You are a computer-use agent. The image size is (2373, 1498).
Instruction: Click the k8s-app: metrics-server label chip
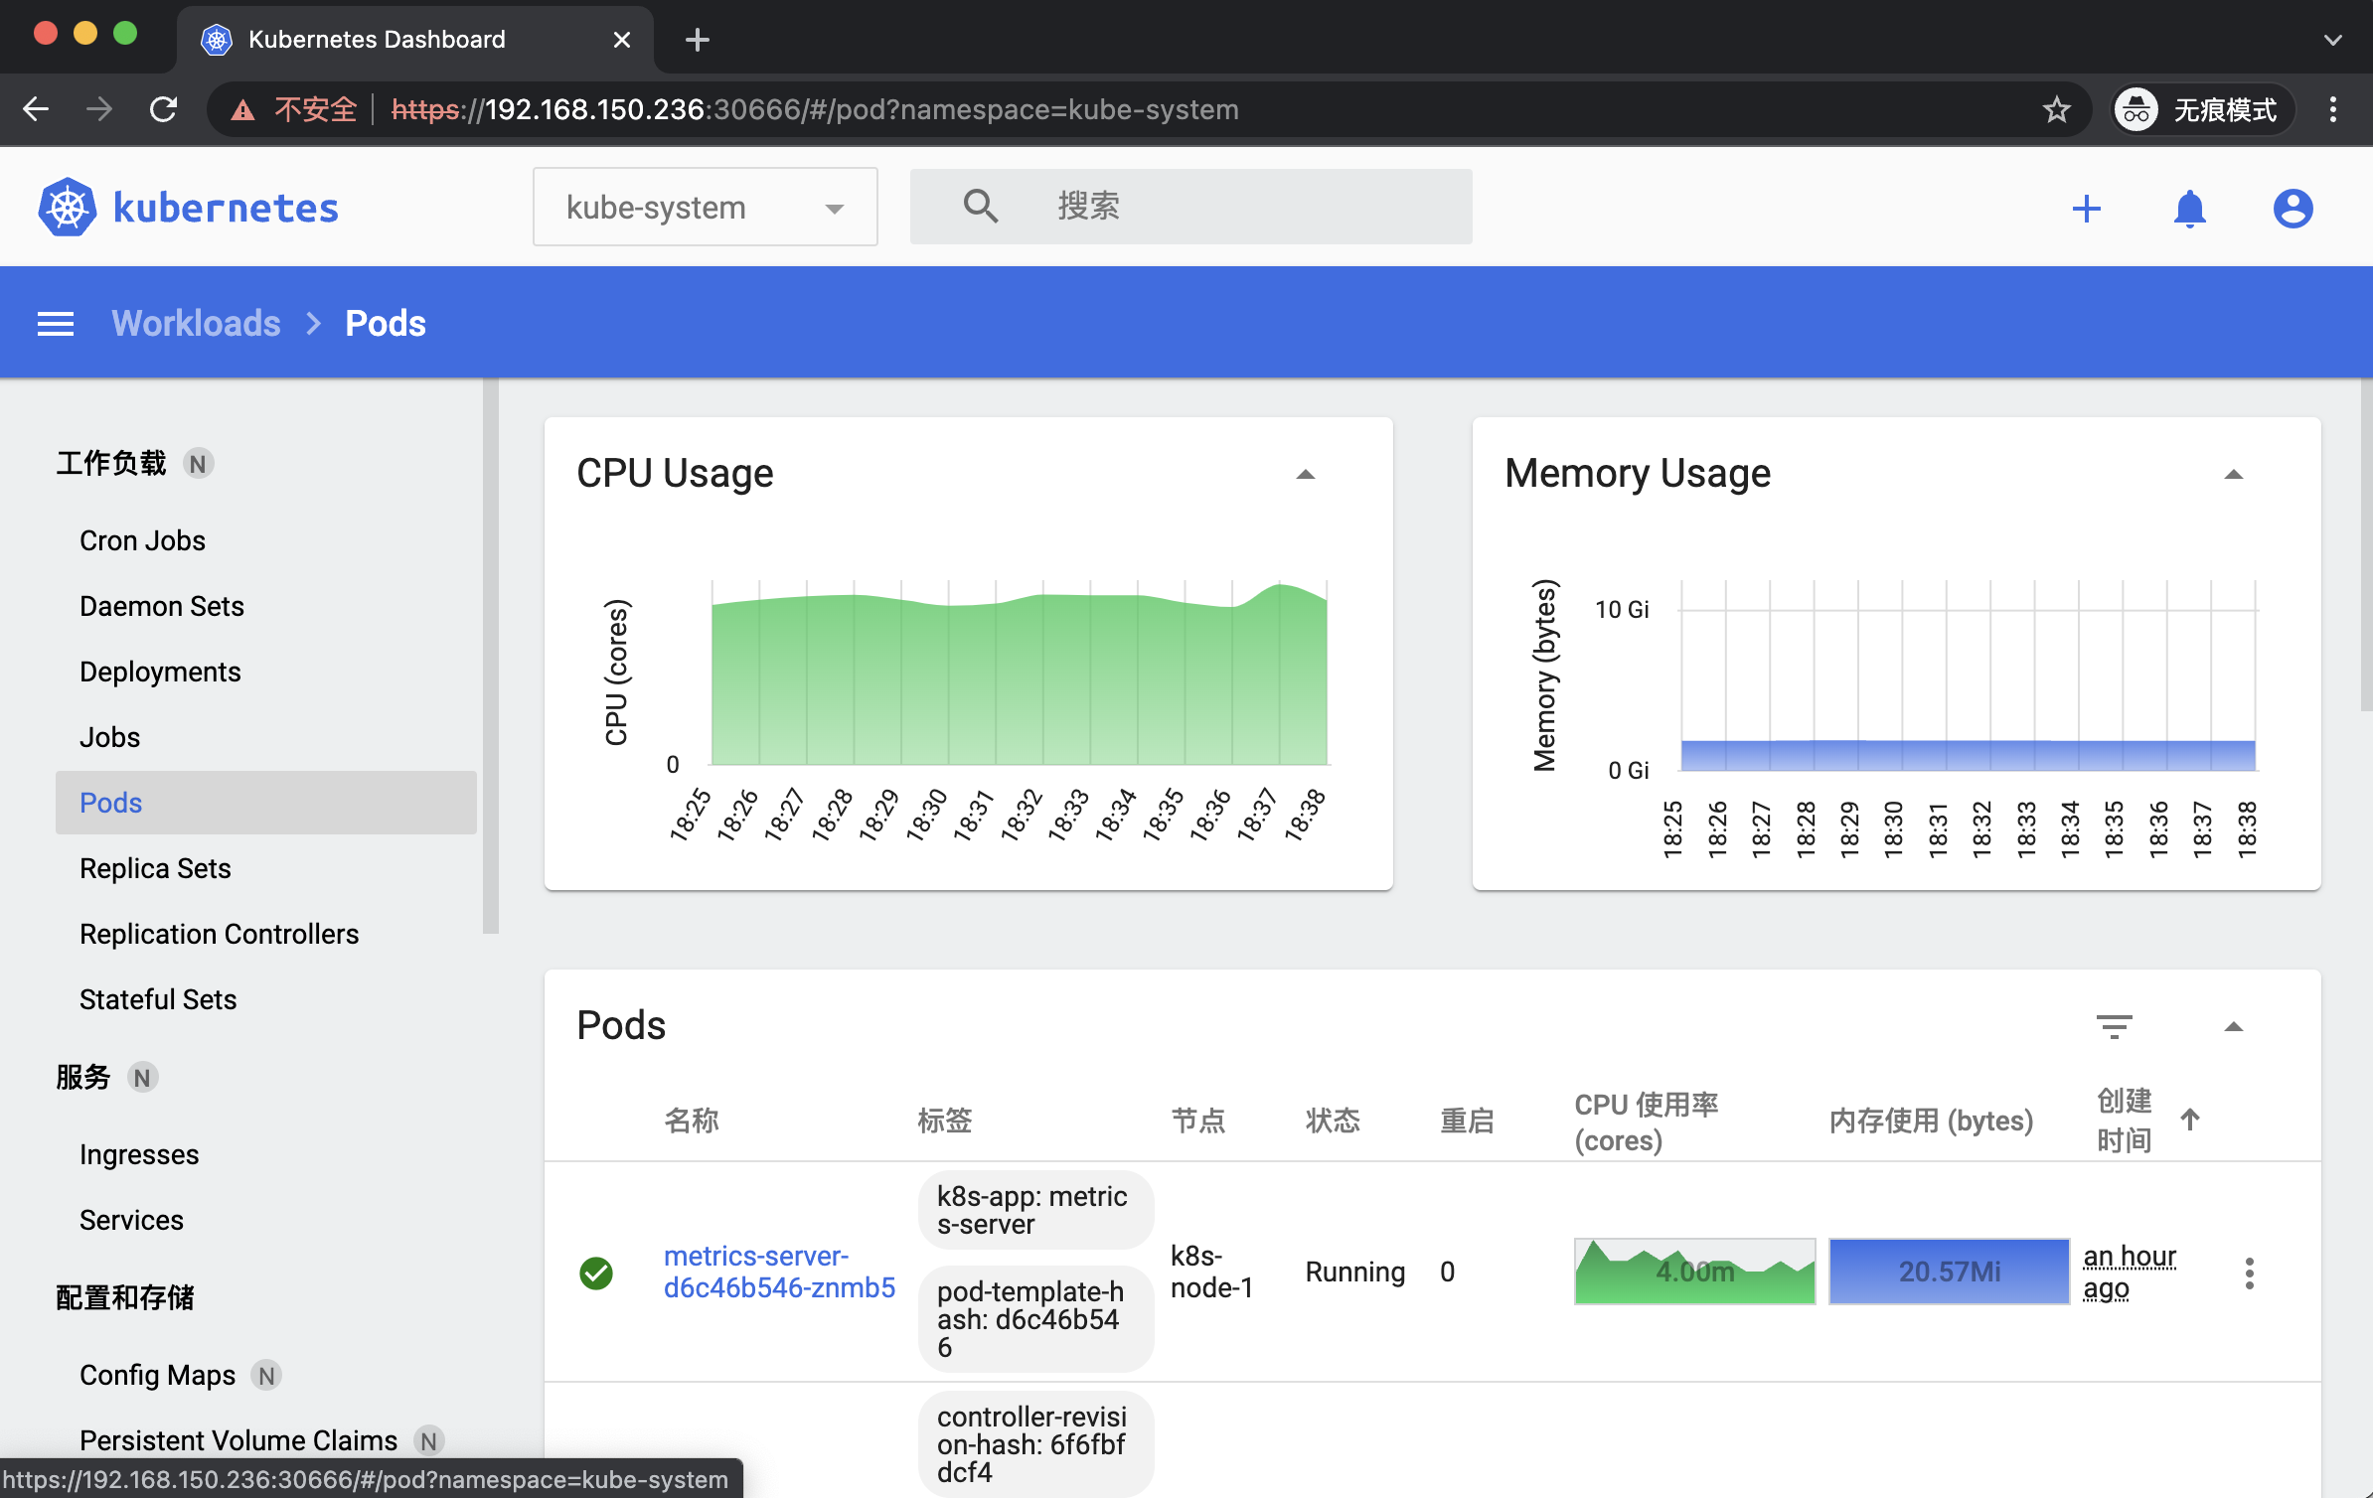coord(1035,1210)
